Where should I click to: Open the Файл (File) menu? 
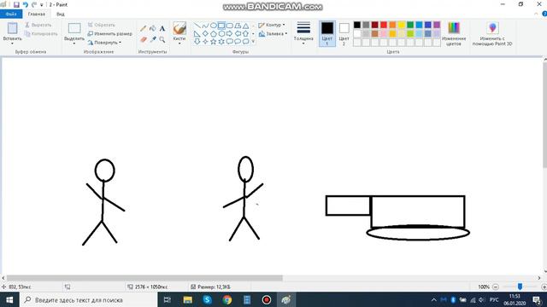(11, 14)
